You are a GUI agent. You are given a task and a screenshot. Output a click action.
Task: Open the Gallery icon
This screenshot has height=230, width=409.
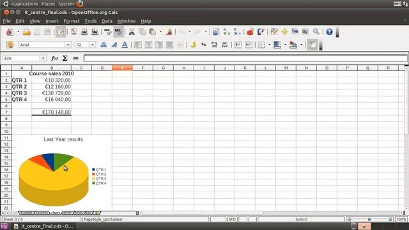(295, 32)
